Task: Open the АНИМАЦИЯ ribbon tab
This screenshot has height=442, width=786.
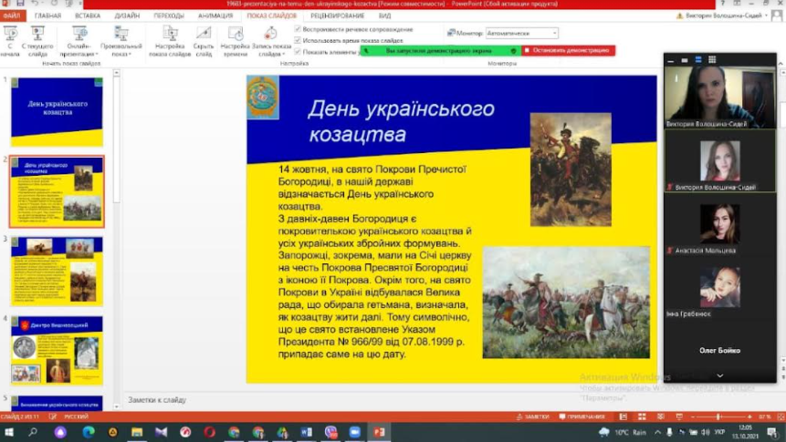Action: coord(215,15)
